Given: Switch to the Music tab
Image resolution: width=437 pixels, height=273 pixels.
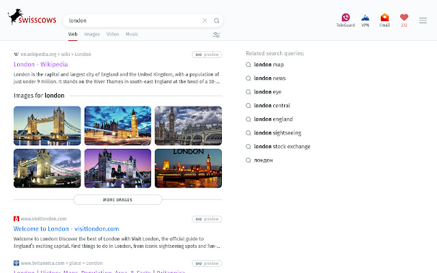Looking at the screenshot, I should 132,34.
